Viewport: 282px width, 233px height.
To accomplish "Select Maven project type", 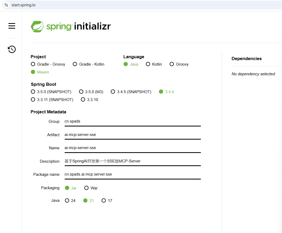I will pyautogui.click(x=40, y=72).
